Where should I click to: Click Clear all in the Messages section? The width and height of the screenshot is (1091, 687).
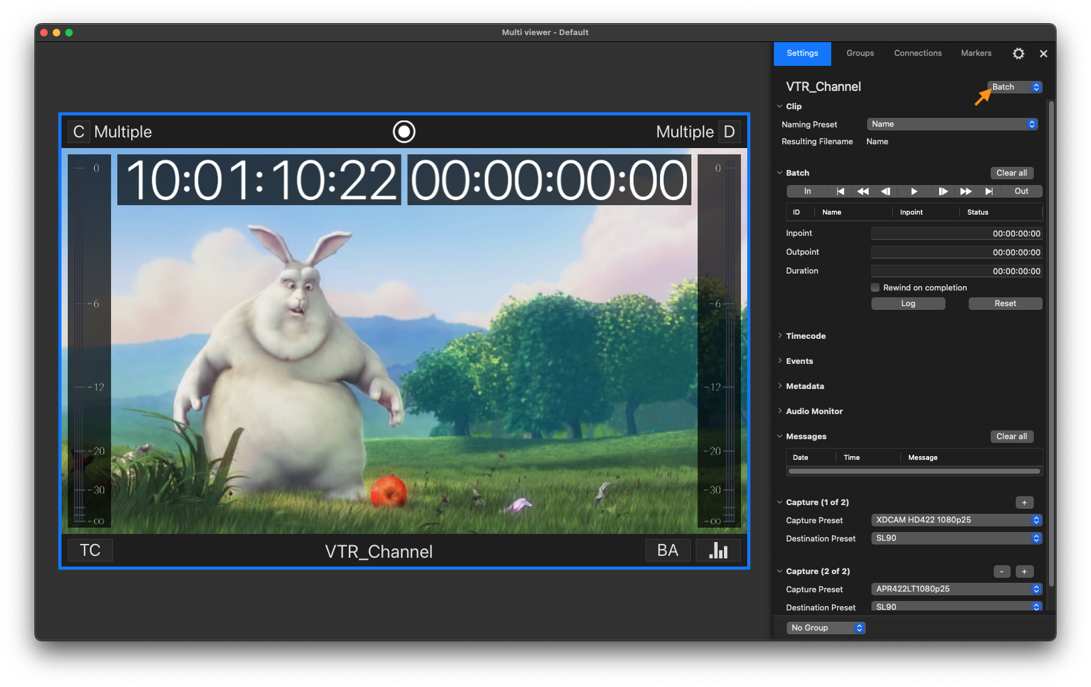[x=1012, y=437]
